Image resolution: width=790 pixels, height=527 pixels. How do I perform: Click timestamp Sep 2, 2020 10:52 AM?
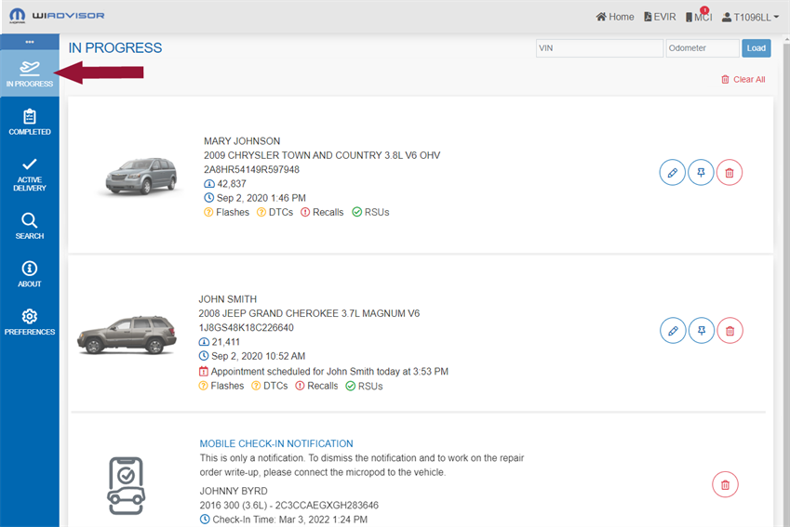coord(252,356)
